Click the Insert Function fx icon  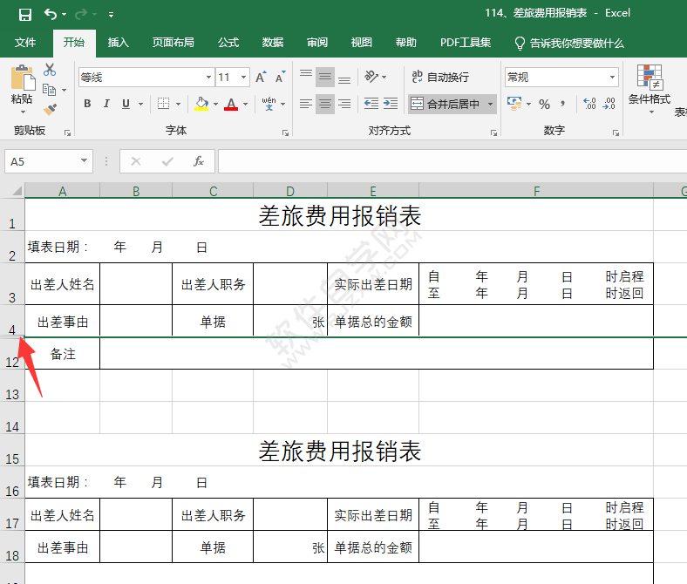click(x=199, y=161)
